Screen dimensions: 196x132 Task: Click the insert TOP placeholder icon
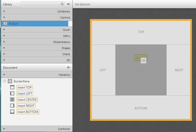pyautogui.click(x=12, y=87)
